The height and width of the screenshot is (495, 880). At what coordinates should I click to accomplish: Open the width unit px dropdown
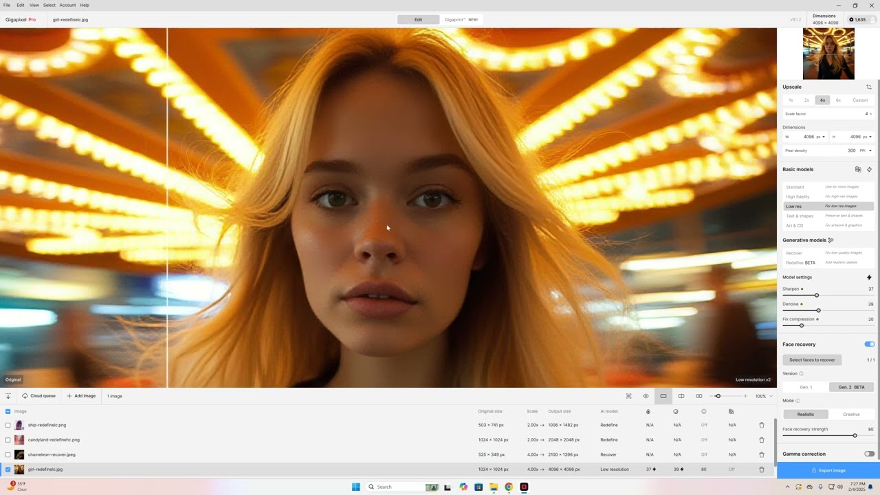pyautogui.click(x=821, y=137)
